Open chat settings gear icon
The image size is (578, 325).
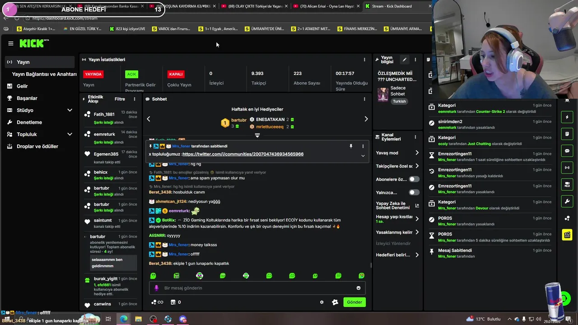(322, 302)
